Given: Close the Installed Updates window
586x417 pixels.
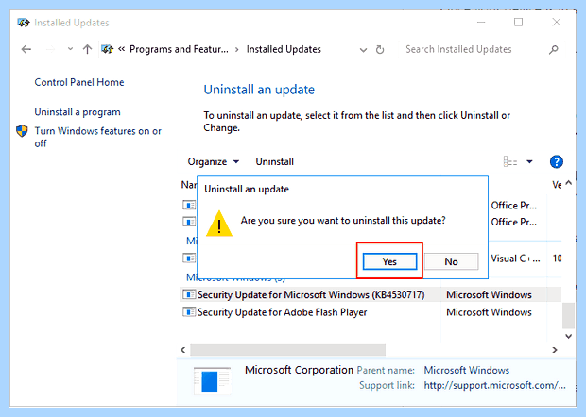Looking at the screenshot, I should pos(557,23).
